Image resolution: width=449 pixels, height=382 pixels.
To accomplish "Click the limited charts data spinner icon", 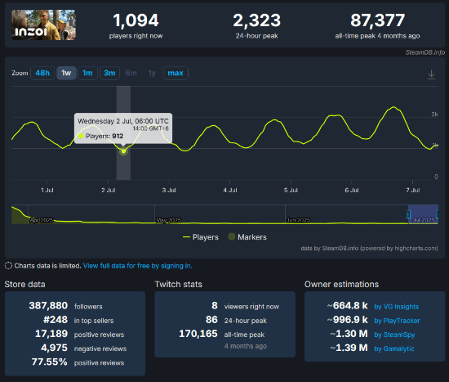I will pos(9,266).
